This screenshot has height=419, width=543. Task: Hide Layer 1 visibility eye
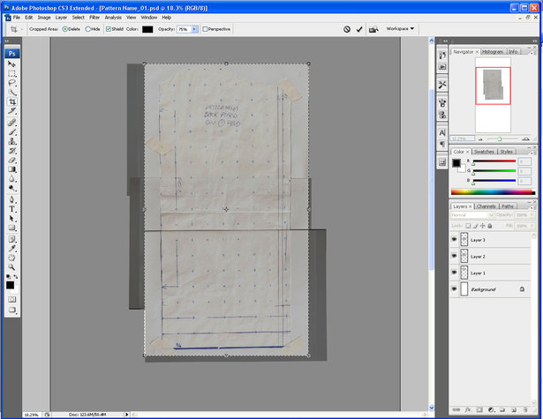click(454, 273)
